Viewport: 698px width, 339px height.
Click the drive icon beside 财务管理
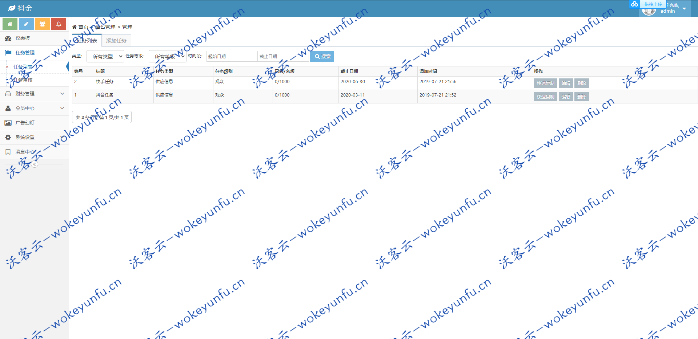[8, 94]
